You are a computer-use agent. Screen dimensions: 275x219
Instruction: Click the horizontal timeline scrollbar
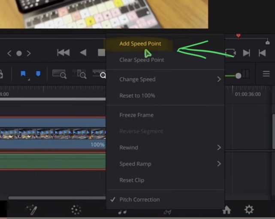click(x=57, y=198)
